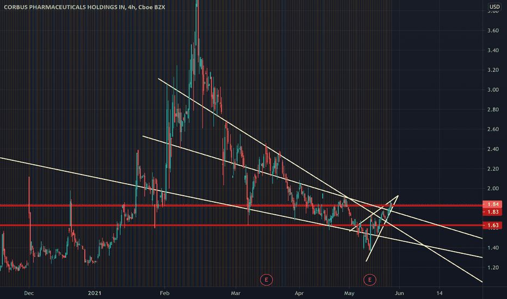Click the 2.40 price axis value
Screen dimensions: 507x299
pyautogui.click(x=493, y=149)
